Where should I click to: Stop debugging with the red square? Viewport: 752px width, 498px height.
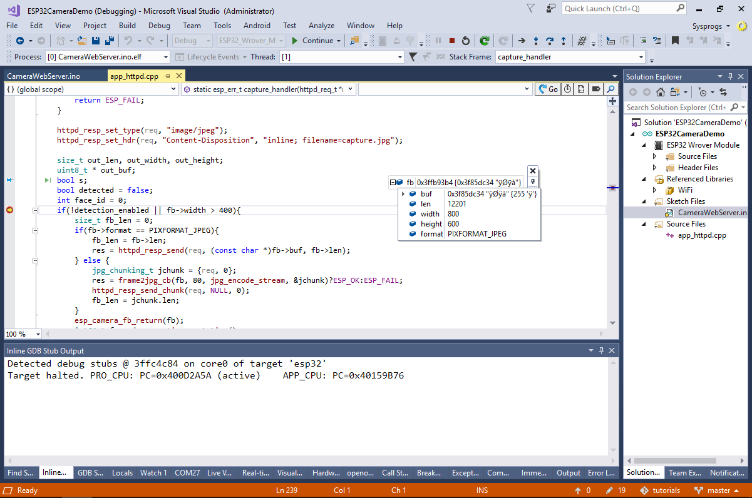[x=451, y=41]
